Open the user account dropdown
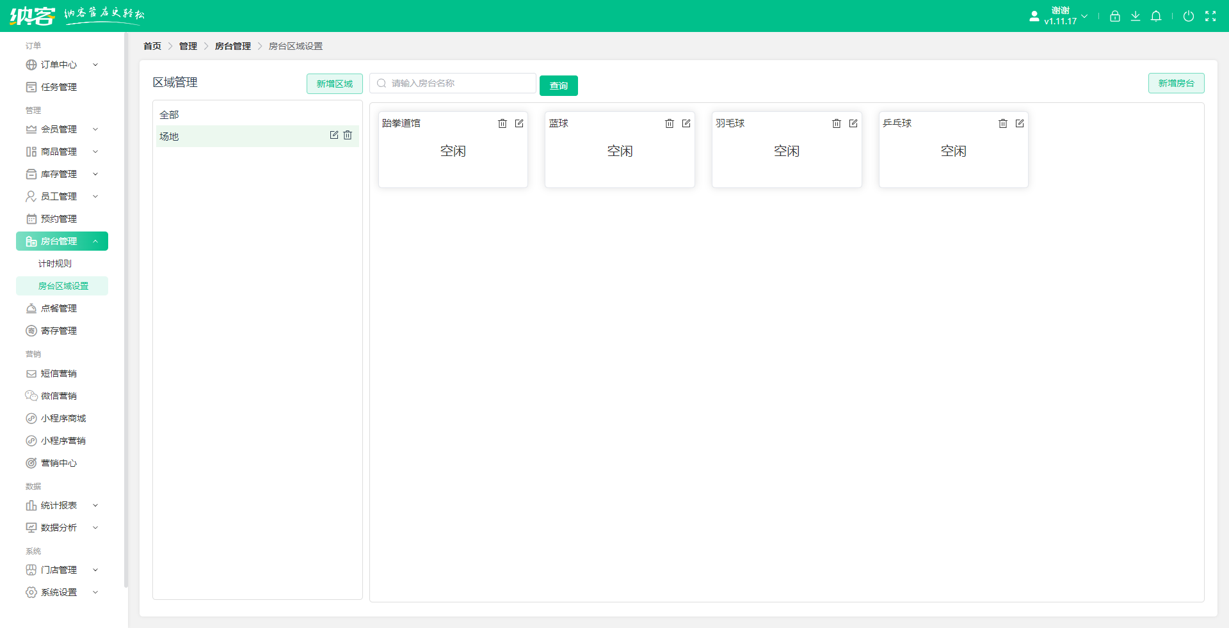1229x628 pixels. [1061, 16]
